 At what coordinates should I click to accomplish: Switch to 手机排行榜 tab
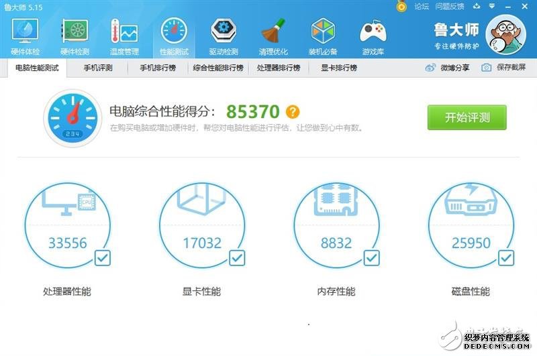pos(158,68)
